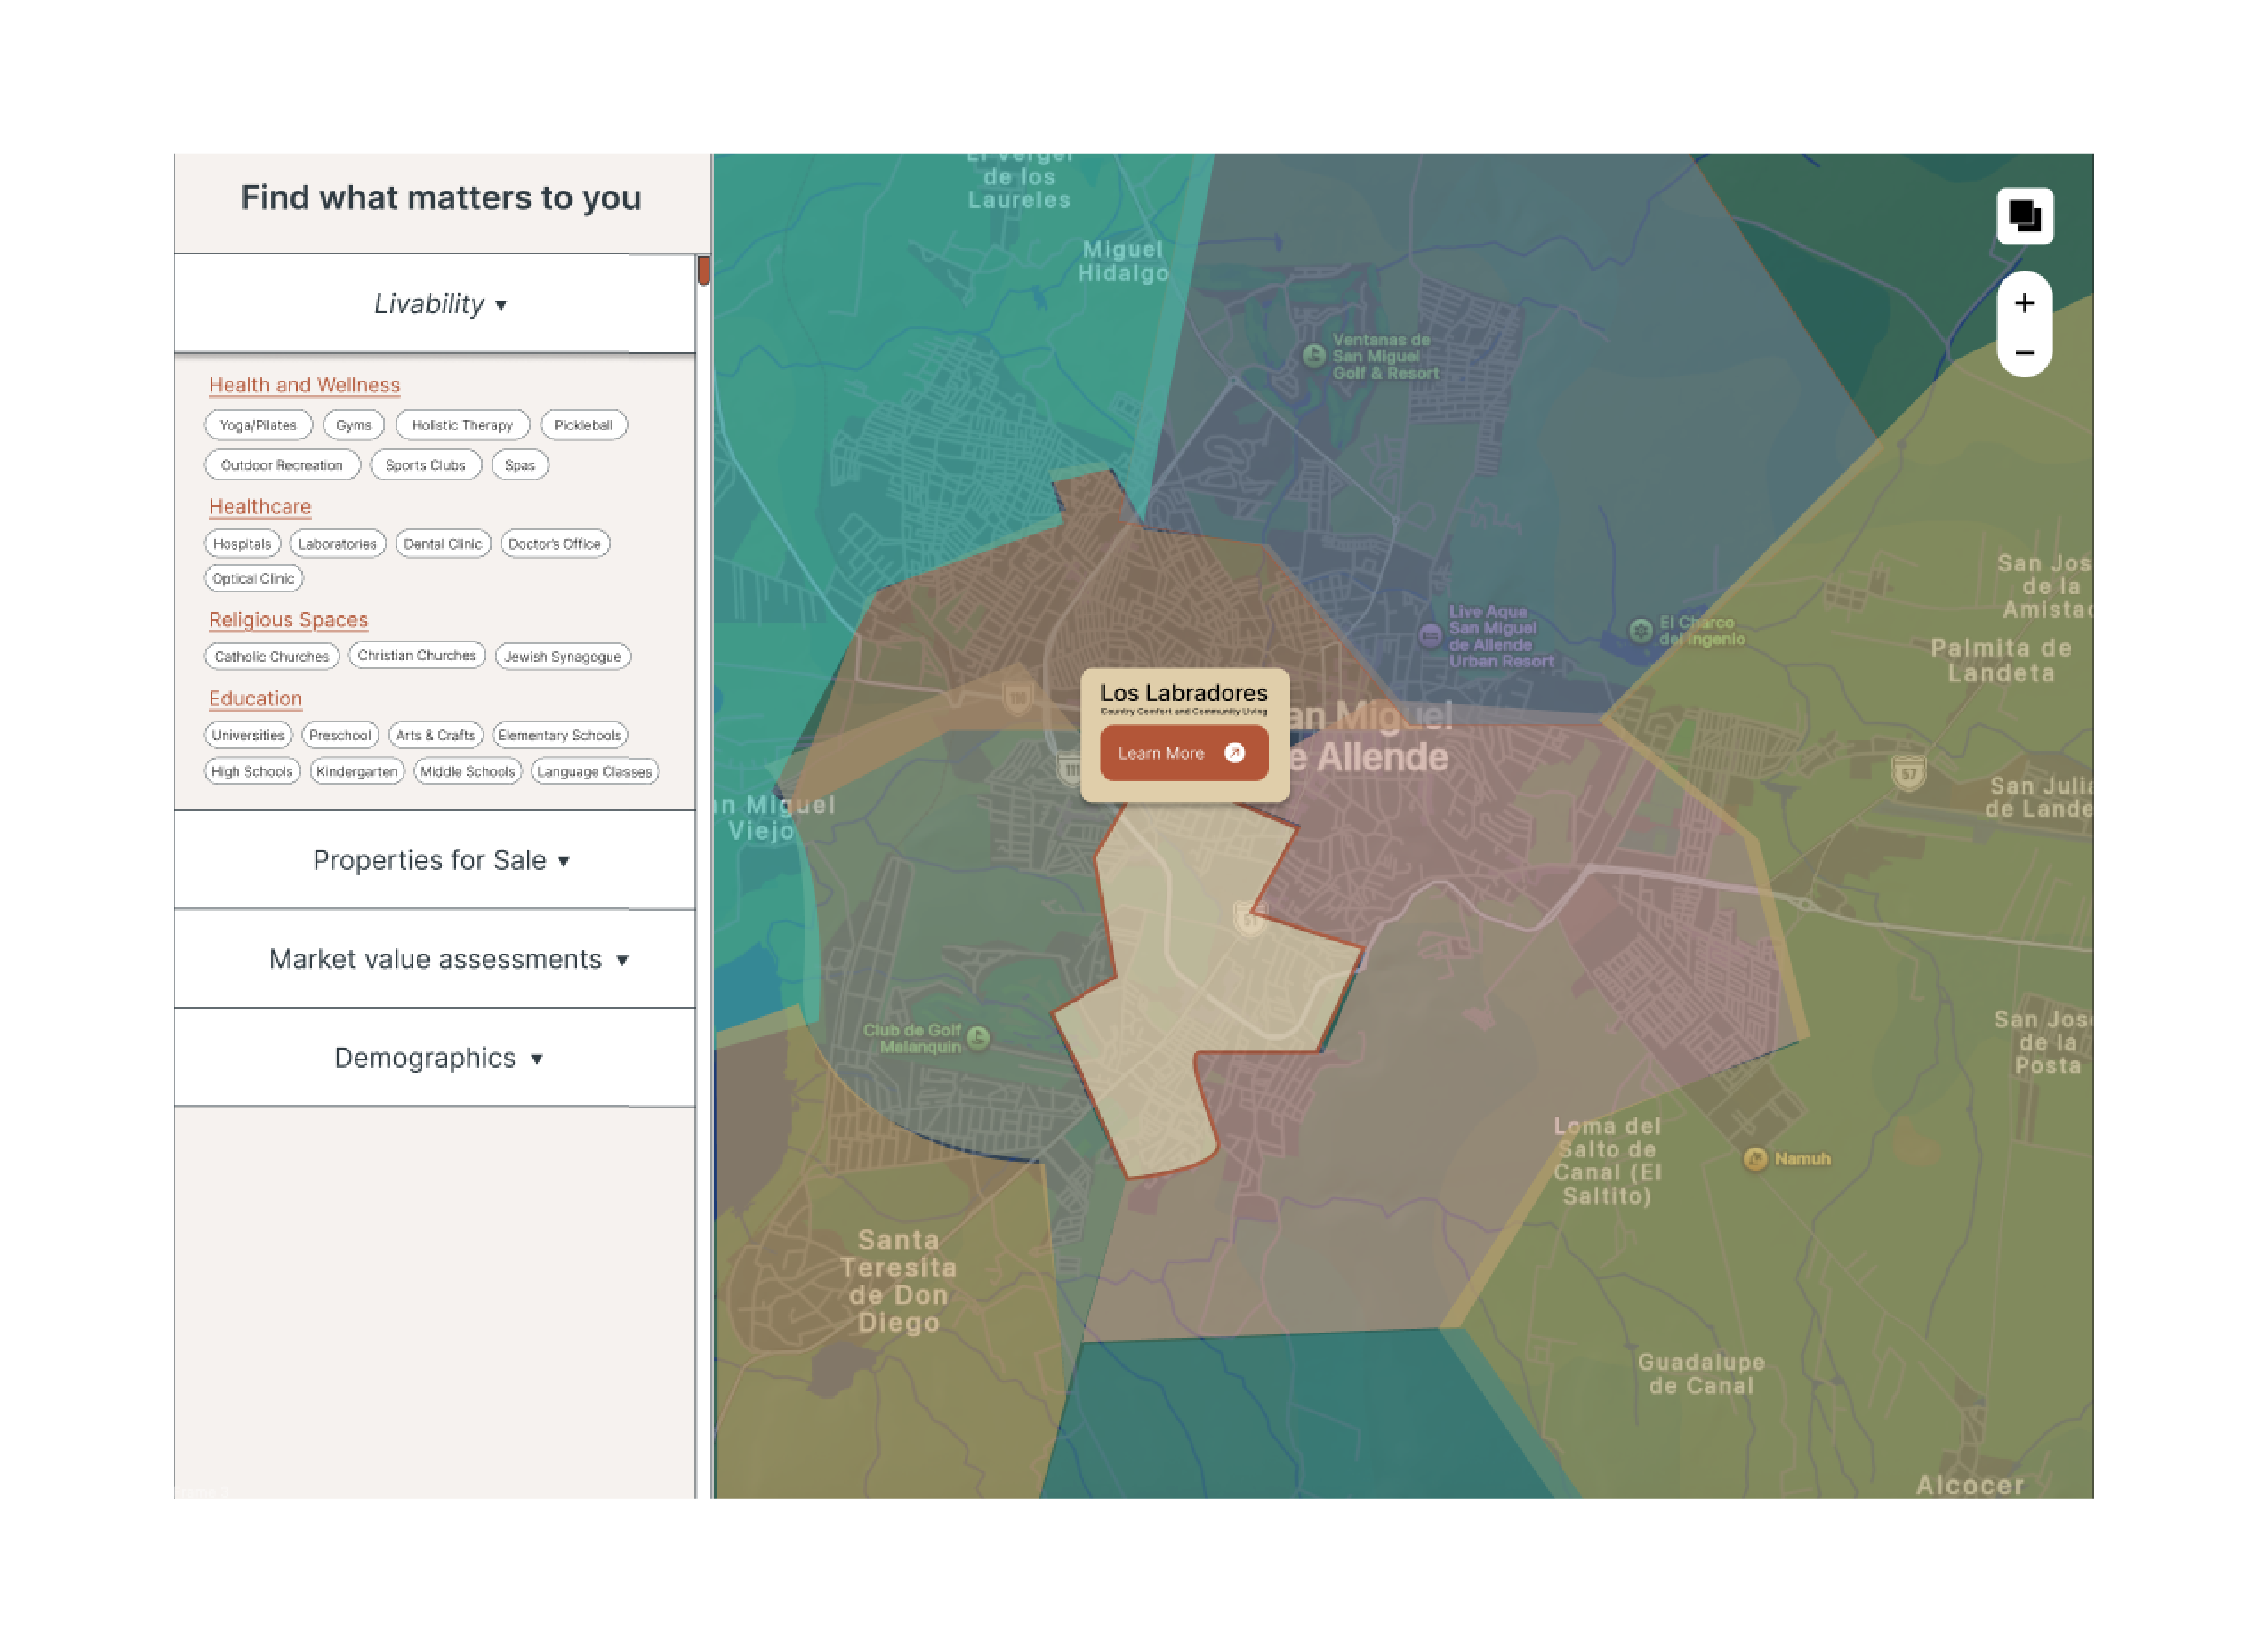Toggle the Hospitals filter chip
This screenshot has height=1652, width=2268.
coord(242,544)
